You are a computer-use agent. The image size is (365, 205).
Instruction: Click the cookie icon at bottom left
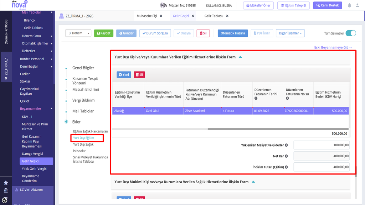click(x=5, y=200)
